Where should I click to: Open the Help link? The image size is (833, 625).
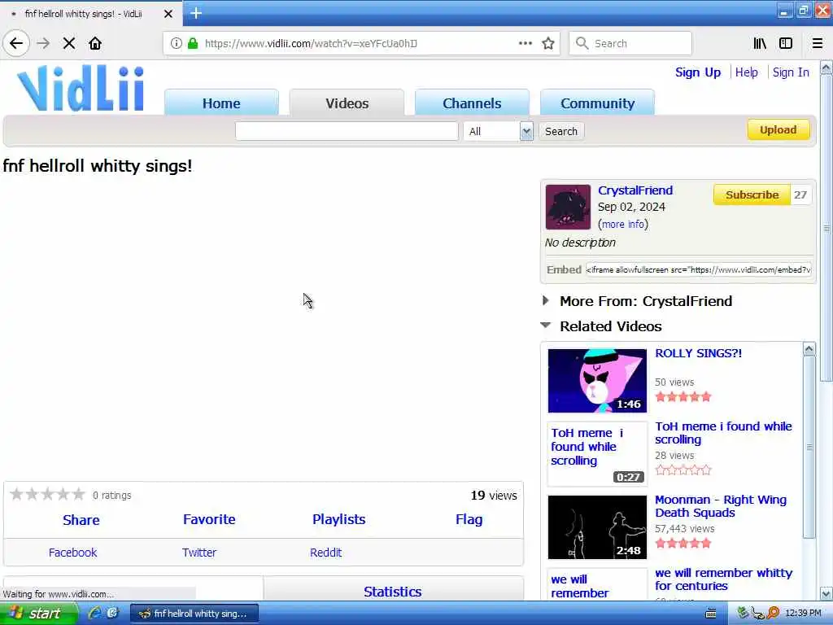(747, 72)
